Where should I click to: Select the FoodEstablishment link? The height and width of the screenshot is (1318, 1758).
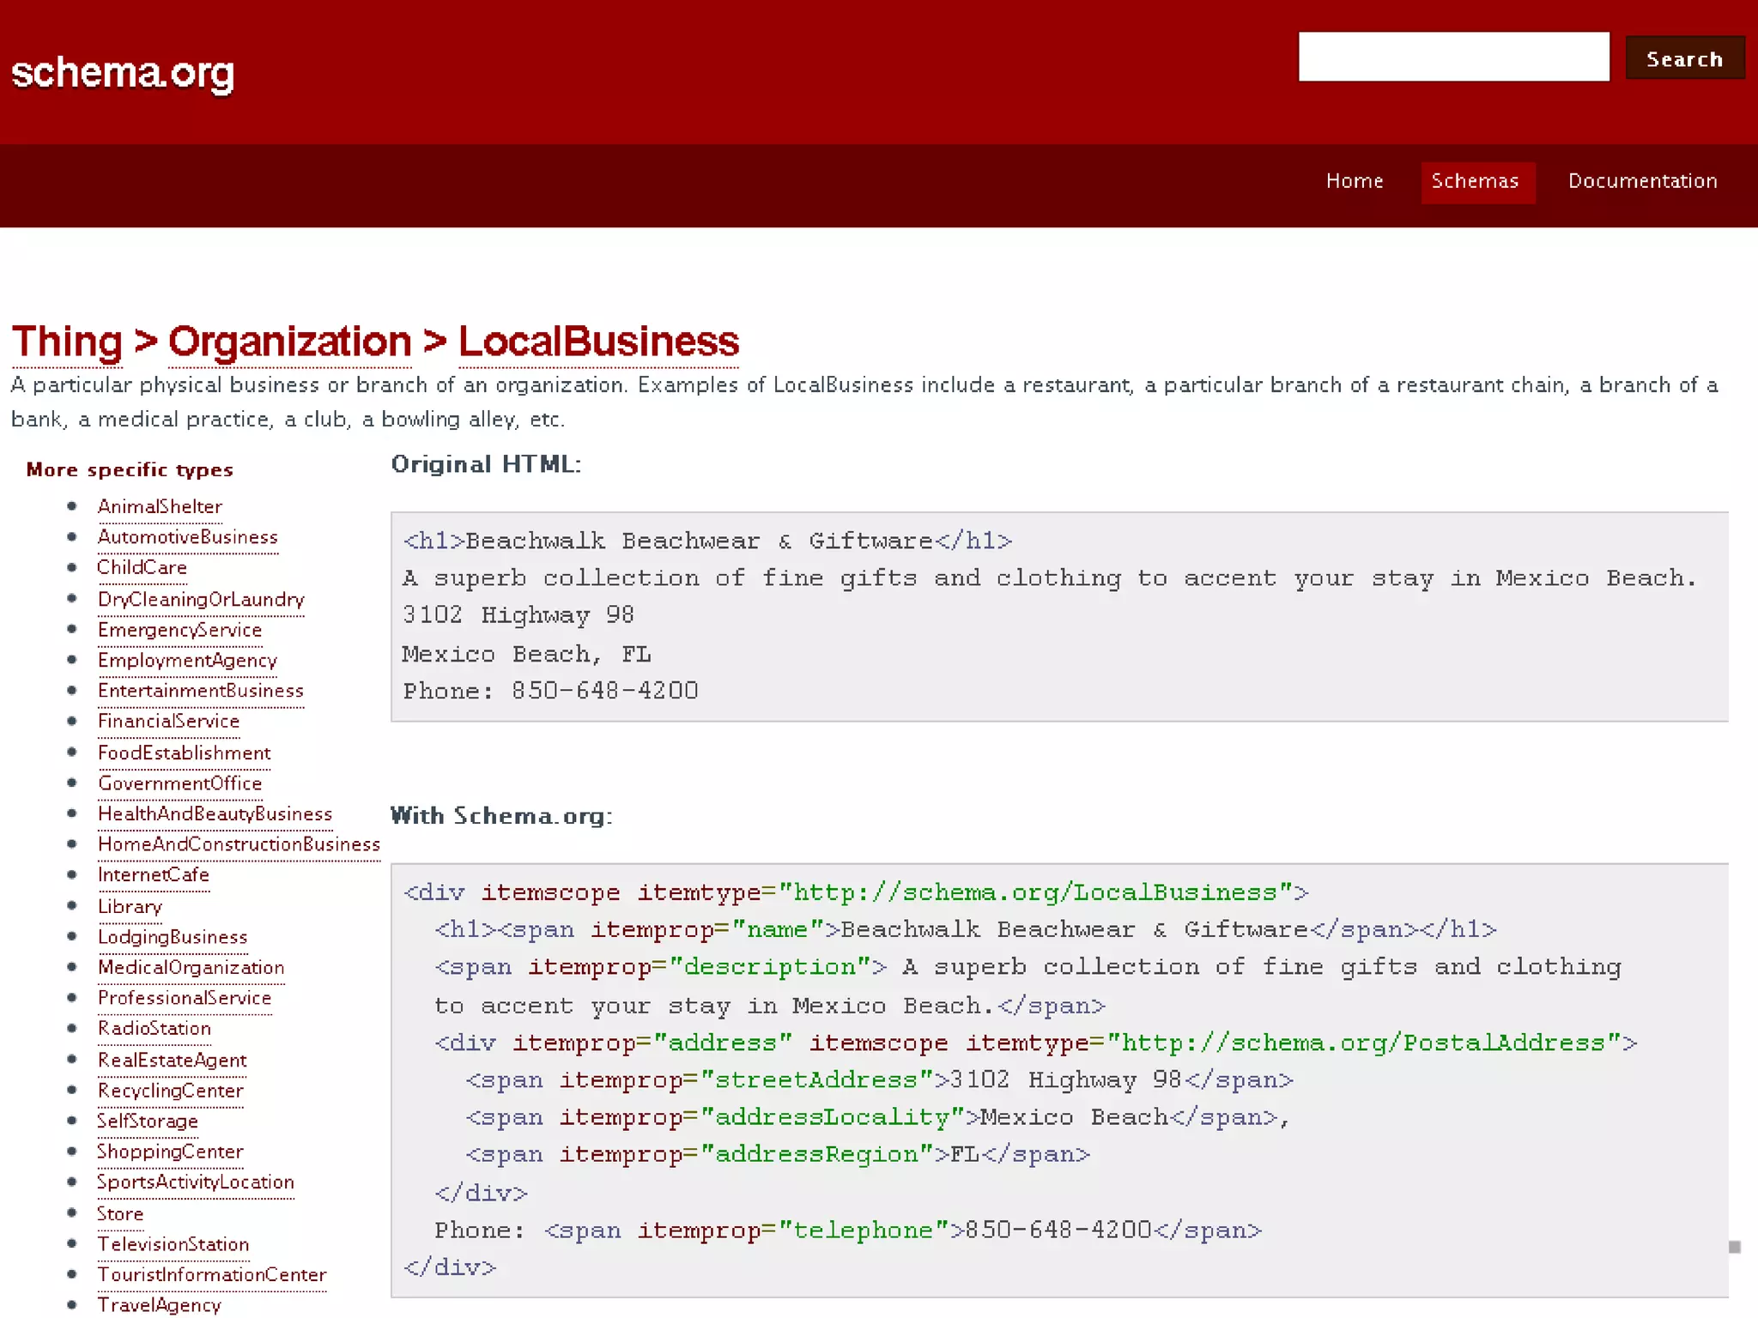tap(184, 753)
